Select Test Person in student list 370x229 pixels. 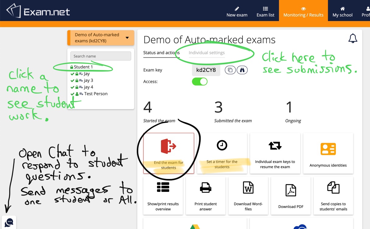[96, 94]
